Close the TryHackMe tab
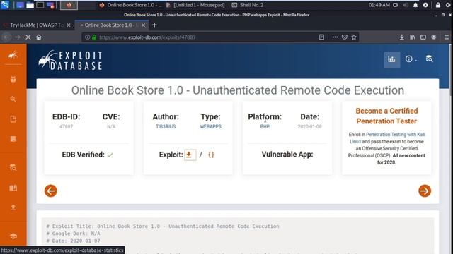This screenshot has width=453, height=254. [69, 25]
